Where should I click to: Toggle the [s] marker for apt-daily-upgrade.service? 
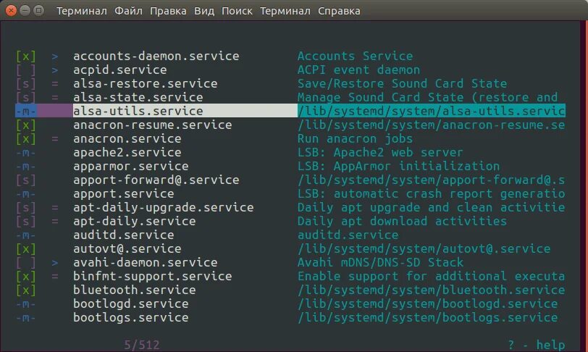[x=26, y=208]
